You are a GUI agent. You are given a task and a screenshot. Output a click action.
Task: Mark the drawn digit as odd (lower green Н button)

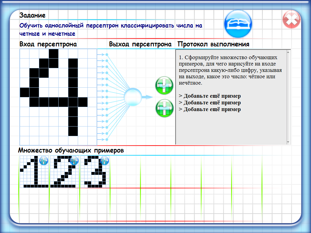(x=164, y=108)
